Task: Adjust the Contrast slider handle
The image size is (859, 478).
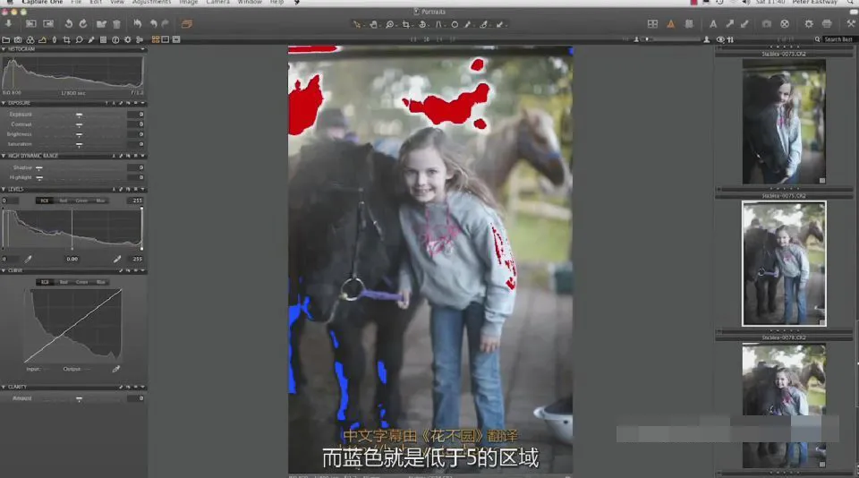Action: coord(79,125)
